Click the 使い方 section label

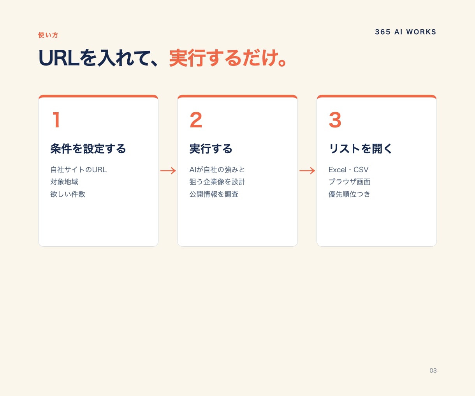(48, 35)
